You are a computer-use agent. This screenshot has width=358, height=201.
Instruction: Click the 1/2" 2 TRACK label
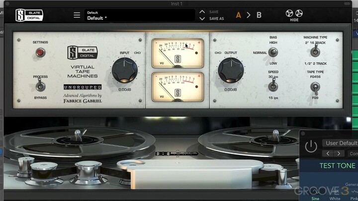[316, 64]
